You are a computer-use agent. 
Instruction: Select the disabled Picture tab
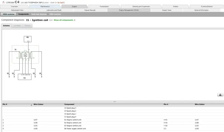coord(27,25)
